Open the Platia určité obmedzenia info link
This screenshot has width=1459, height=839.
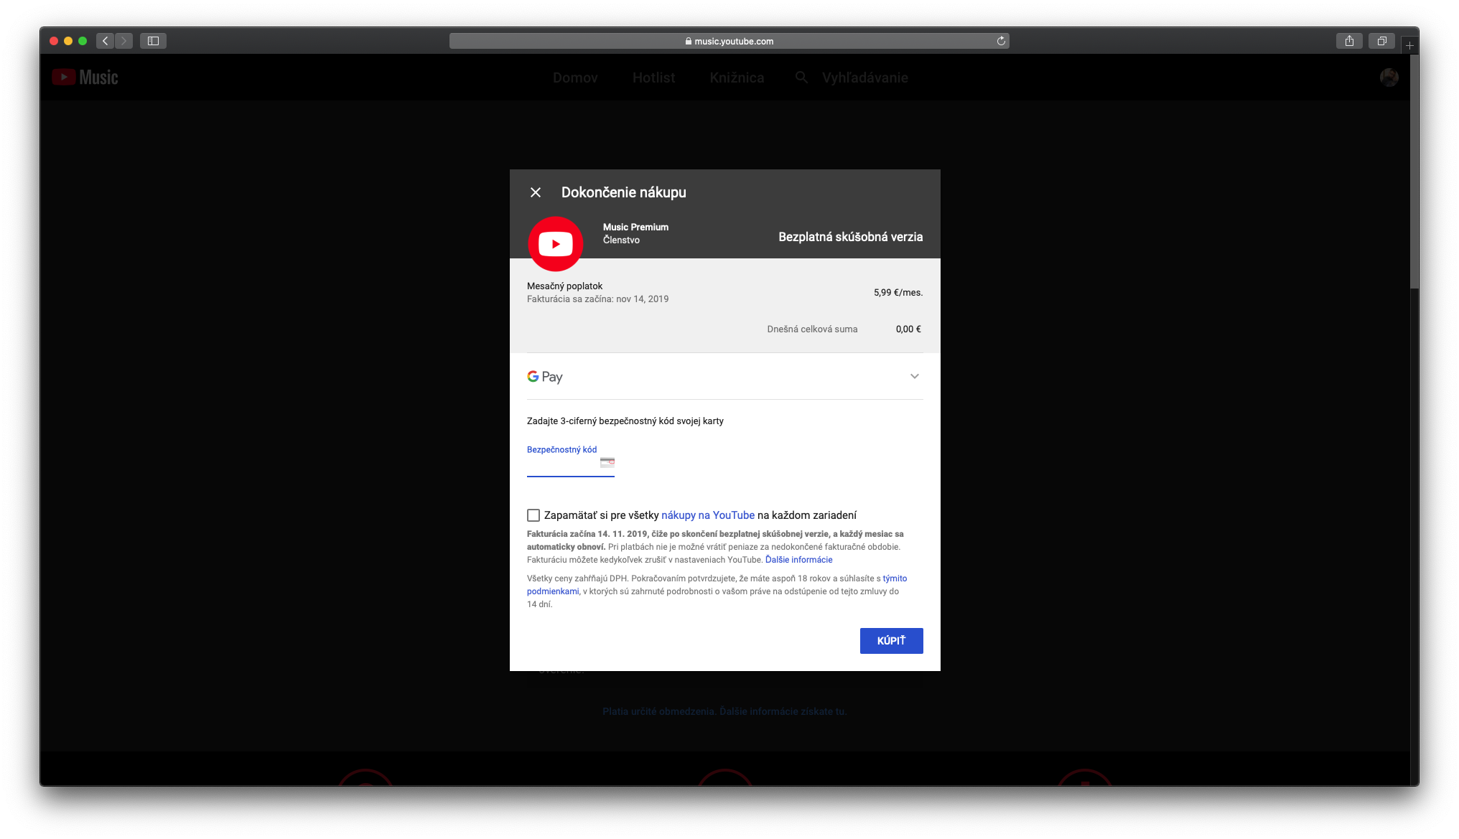pyautogui.click(x=724, y=711)
